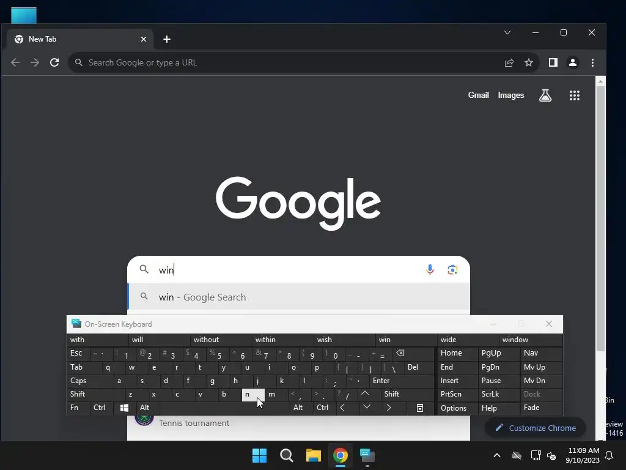Toggle the Fn key on On-Screen Keyboard
The width and height of the screenshot is (626, 470).
click(x=78, y=408)
